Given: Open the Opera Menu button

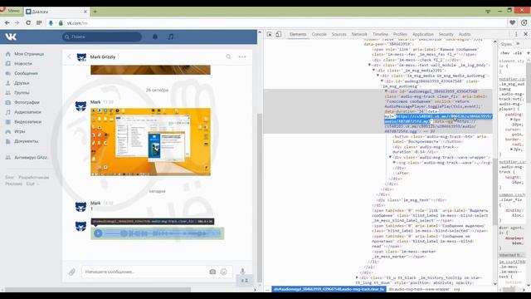Looking at the screenshot, I should point(11,11).
